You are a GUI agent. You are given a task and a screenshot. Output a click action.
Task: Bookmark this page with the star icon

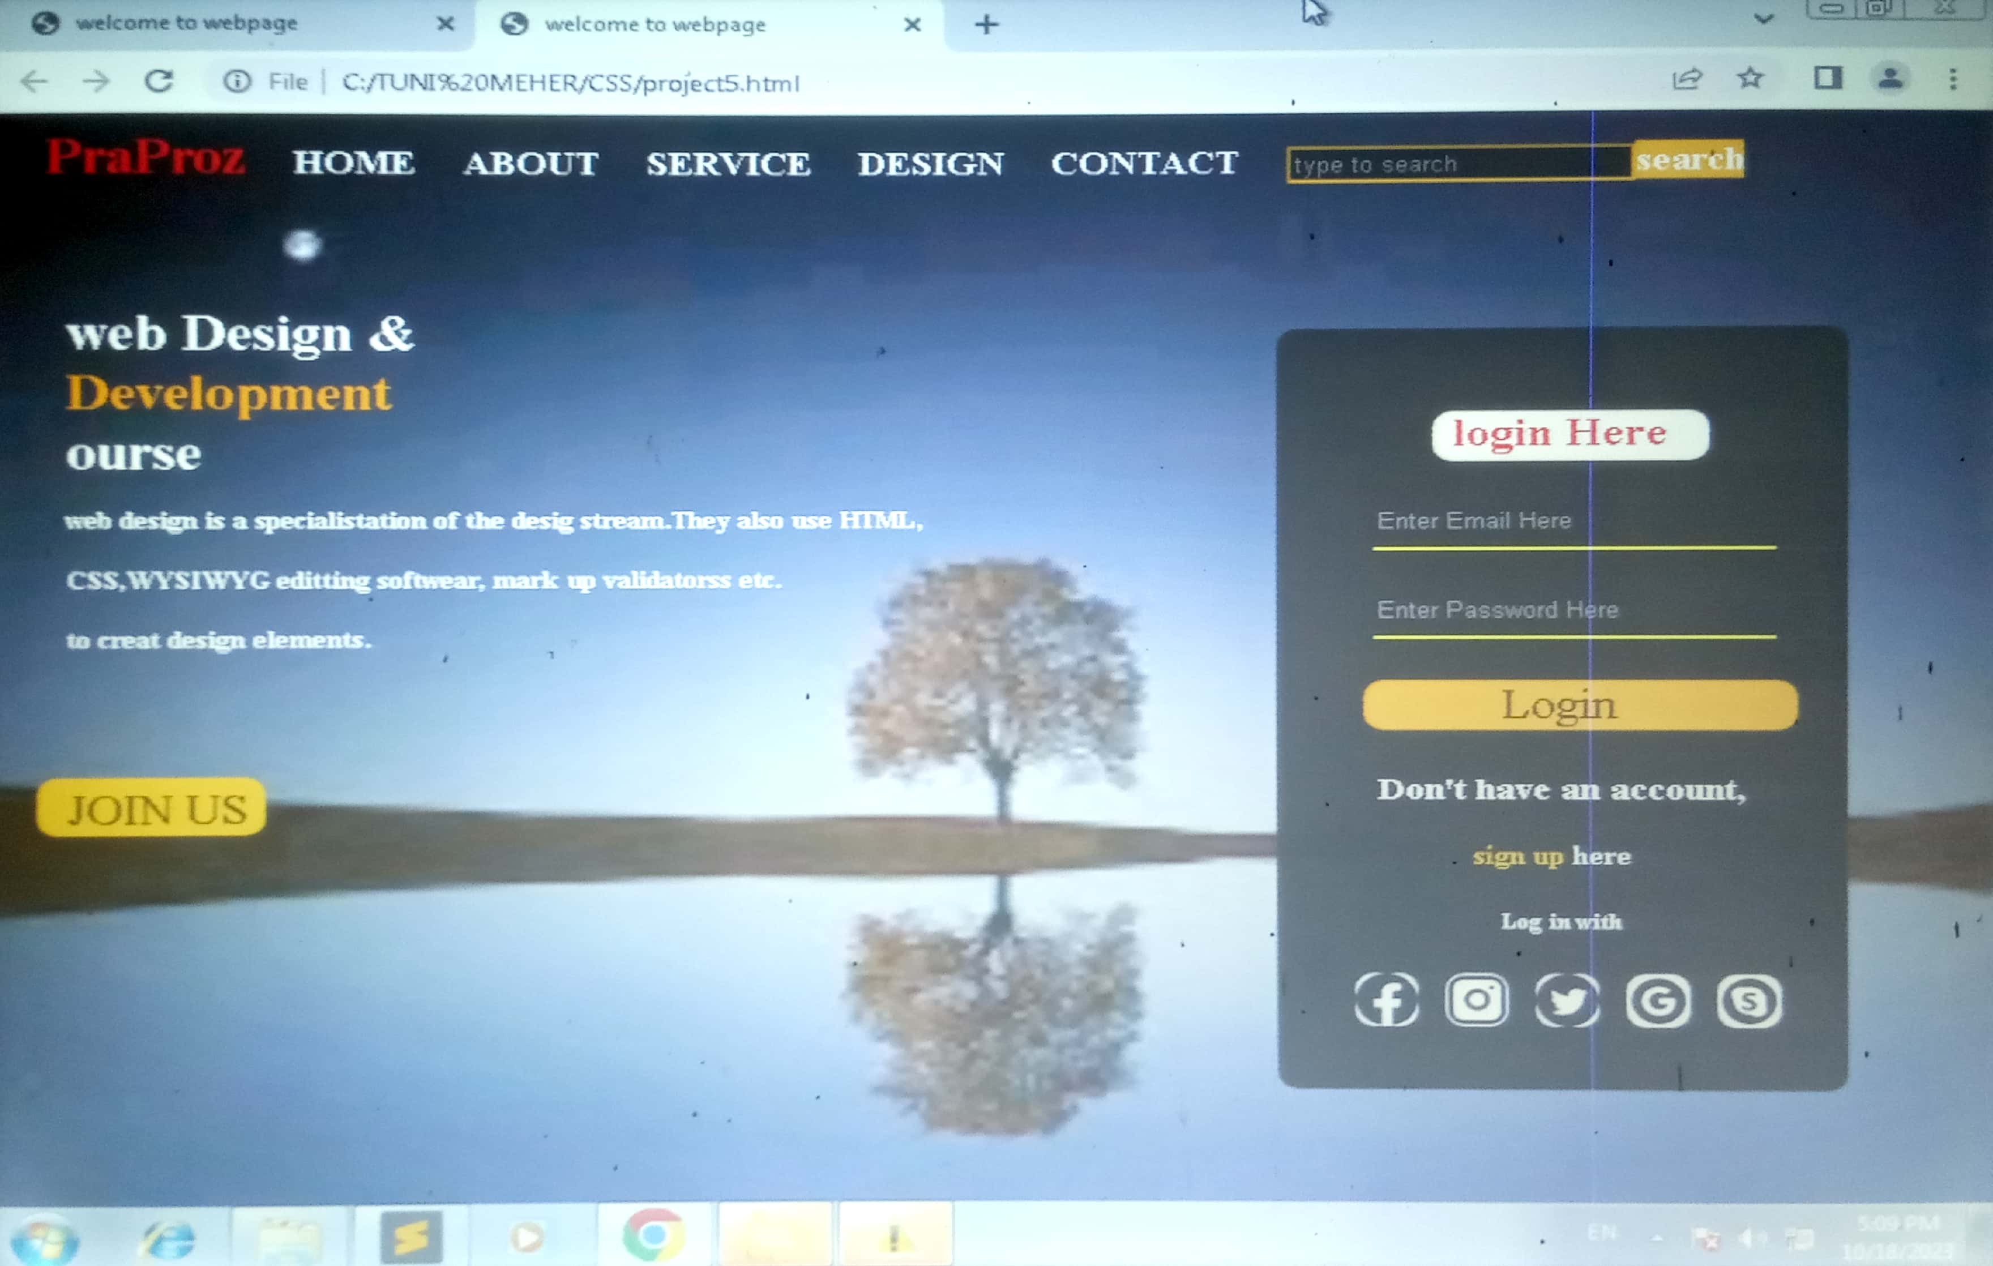1750,79
